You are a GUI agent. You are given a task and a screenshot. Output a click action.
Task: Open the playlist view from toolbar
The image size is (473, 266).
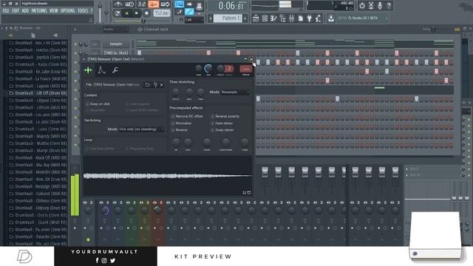pyautogui.click(x=256, y=18)
